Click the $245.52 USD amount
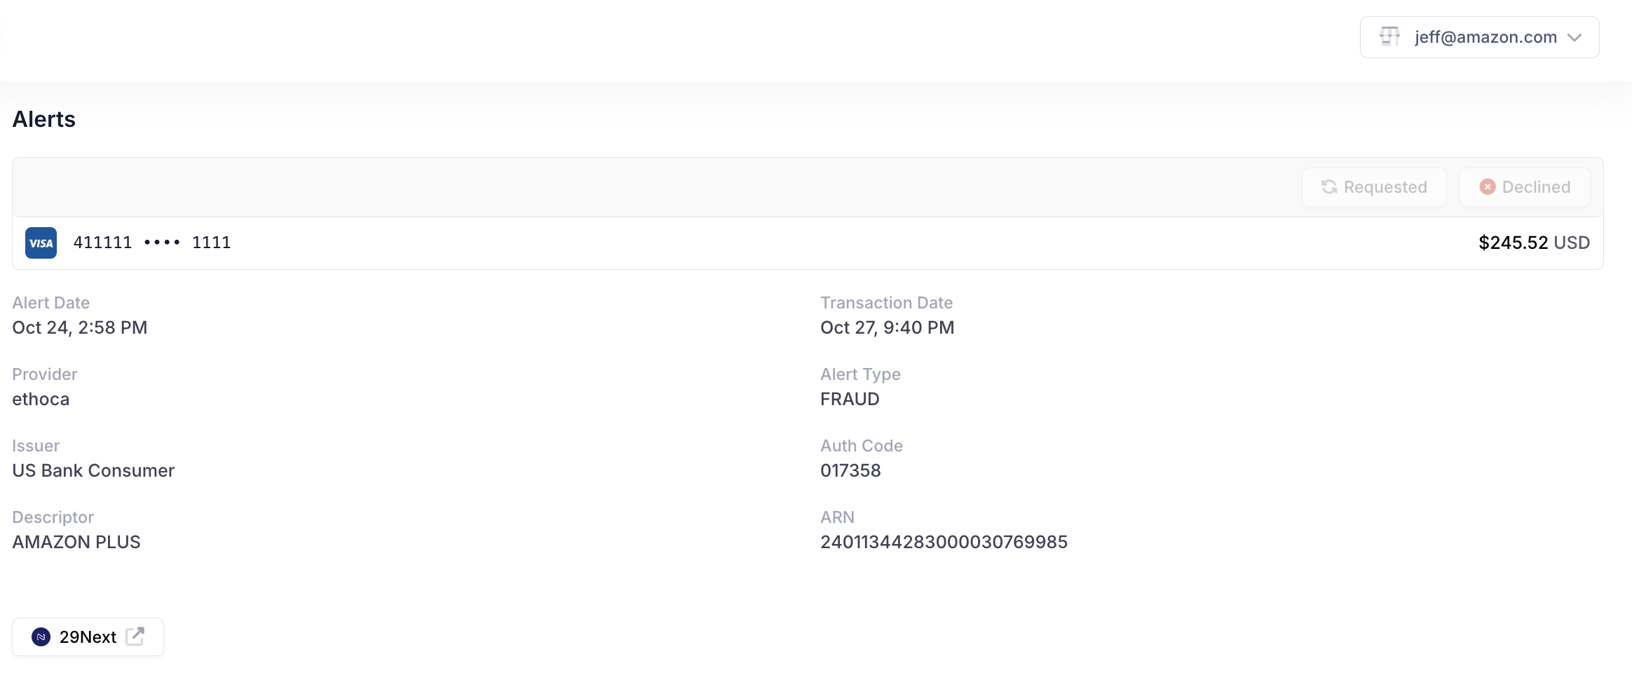 pos(1533,243)
